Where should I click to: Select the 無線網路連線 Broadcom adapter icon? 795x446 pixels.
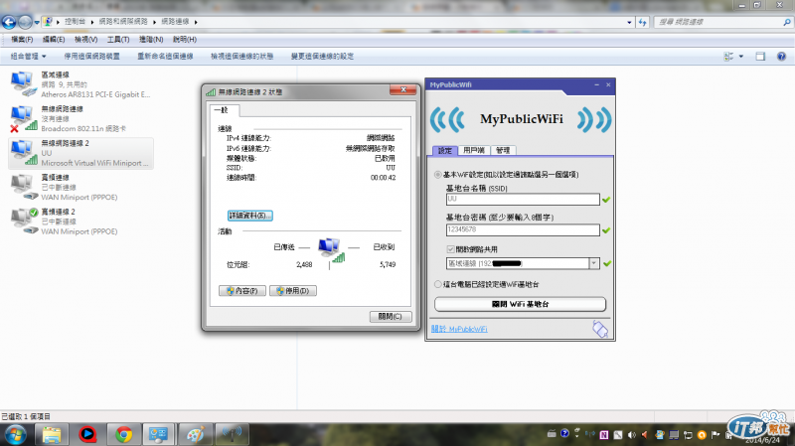point(23,118)
